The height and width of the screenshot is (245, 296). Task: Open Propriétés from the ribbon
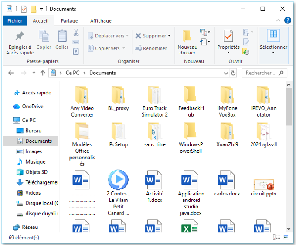pyautogui.click(x=228, y=42)
